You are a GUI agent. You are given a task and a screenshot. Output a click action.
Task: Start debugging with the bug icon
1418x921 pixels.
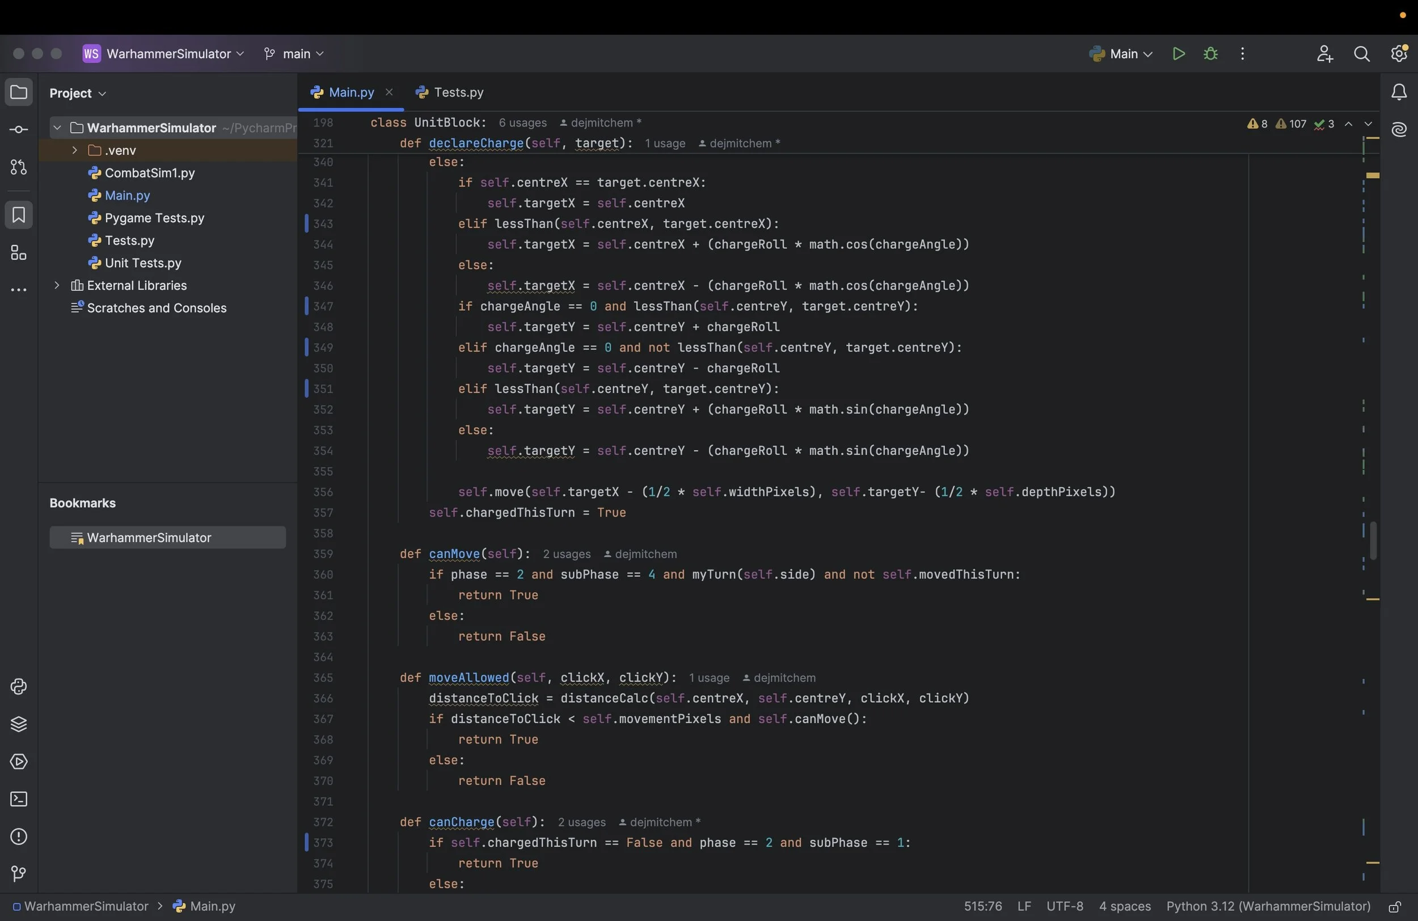[1210, 54]
